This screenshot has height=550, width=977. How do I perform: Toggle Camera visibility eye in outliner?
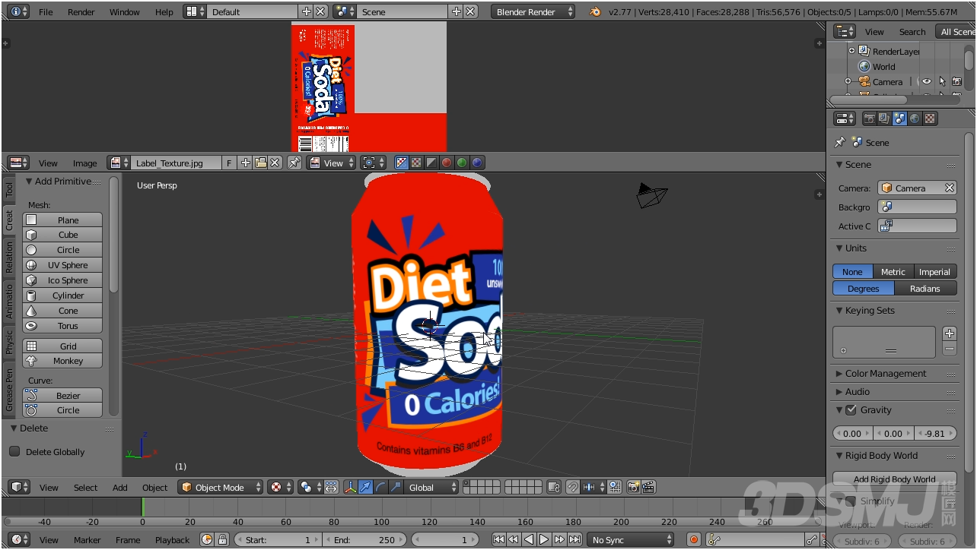click(x=927, y=81)
